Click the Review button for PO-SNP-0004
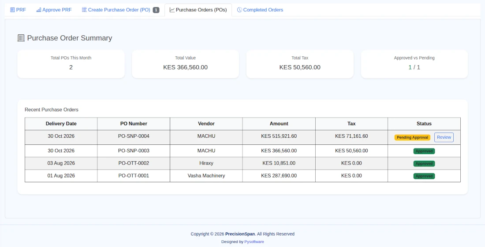 click(x=444, y=137)
